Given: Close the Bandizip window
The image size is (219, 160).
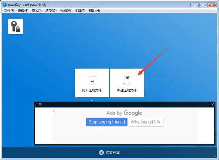Looking at the screenshot, I should [x=212, y=5].
